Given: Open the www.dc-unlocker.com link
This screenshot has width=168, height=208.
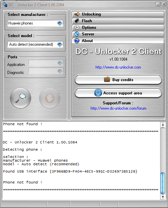Looking at the screenshot, I should pos(118,67).
